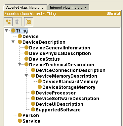Viewport: 123px width, 126px height.
Task: Click the Add sibling class toolbar icon
Action: coord(17,22)
